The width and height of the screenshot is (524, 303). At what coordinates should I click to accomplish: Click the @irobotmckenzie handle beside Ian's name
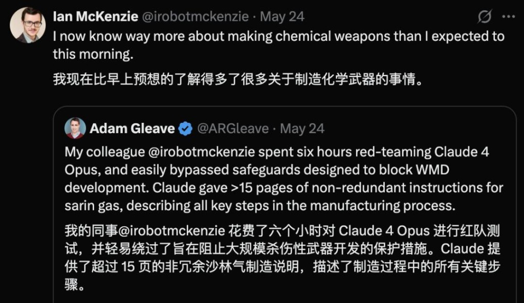(196, 16)
